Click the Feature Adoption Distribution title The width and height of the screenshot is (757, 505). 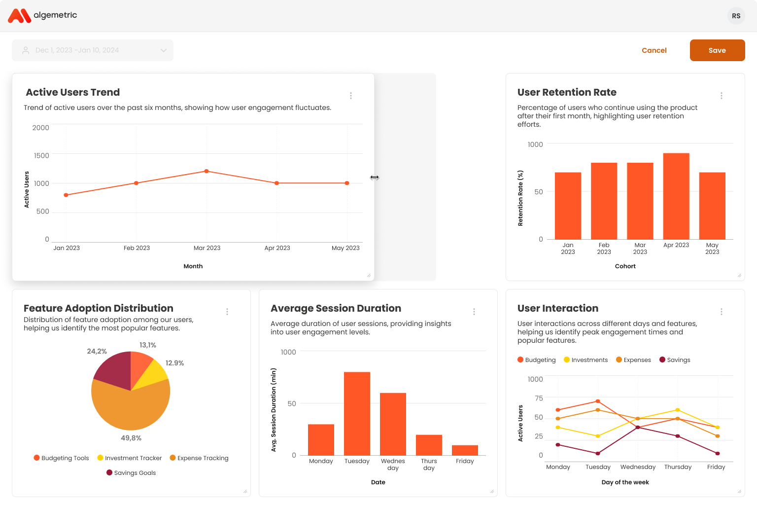[99, 308]
